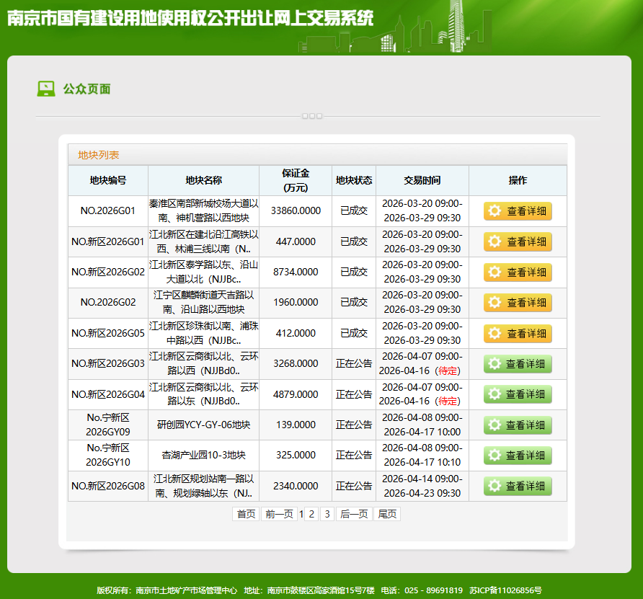Click gear icon for NO.新区2026G02 row
Screen dimensions: 643x599
tap(495, 272)
